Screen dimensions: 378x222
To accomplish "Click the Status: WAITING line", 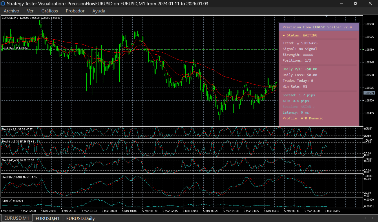I will pyautogui.click(x=300, y=35).
